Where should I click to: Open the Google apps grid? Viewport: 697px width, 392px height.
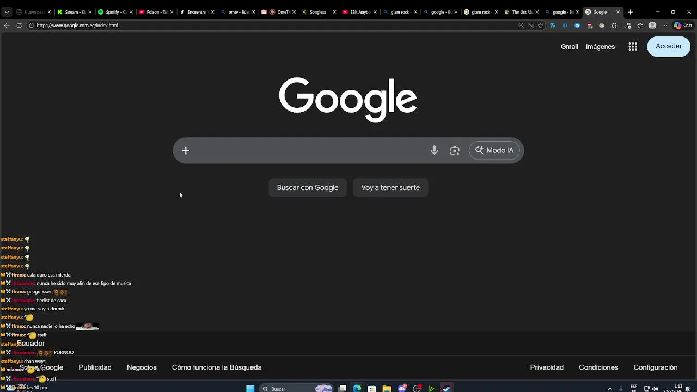(633, 47)
